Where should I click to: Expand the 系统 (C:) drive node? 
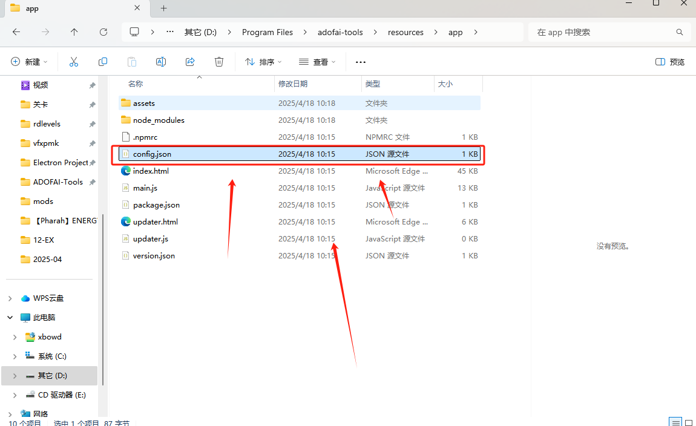coord(15,356)
